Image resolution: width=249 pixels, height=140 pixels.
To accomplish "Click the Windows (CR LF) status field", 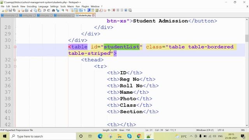I will [x=205, y=130].
